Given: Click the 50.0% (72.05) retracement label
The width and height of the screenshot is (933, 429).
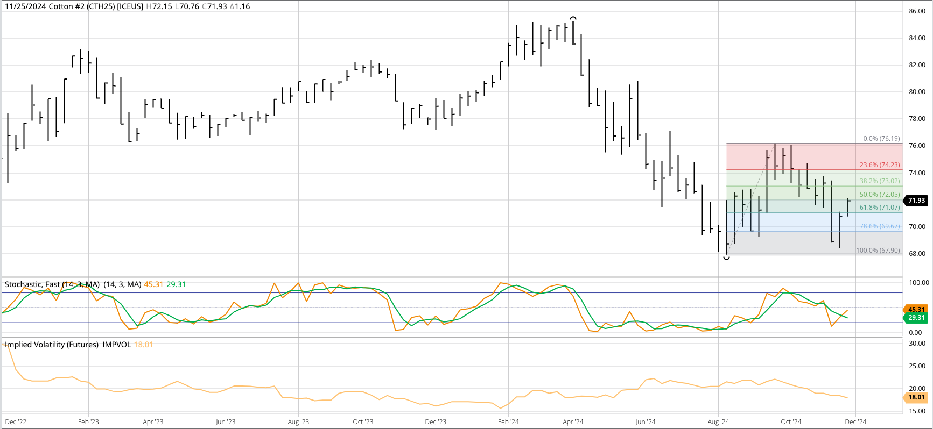Looking at the screenshot, I should pos(879,195).
